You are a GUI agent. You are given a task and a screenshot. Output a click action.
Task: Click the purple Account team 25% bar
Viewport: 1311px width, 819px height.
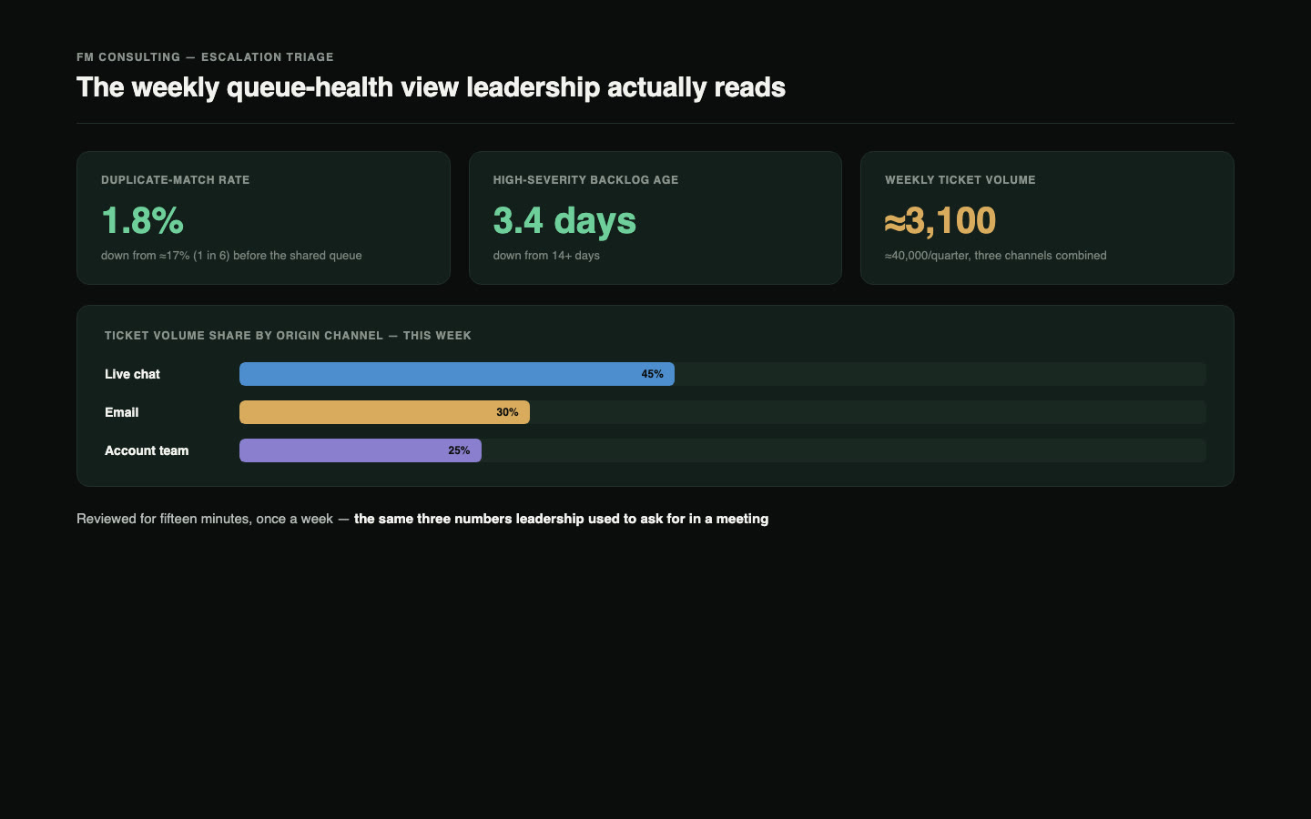(x=361, y=450)
